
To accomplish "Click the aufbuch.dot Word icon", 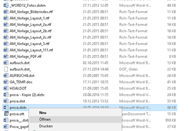I will click(6, 63).
